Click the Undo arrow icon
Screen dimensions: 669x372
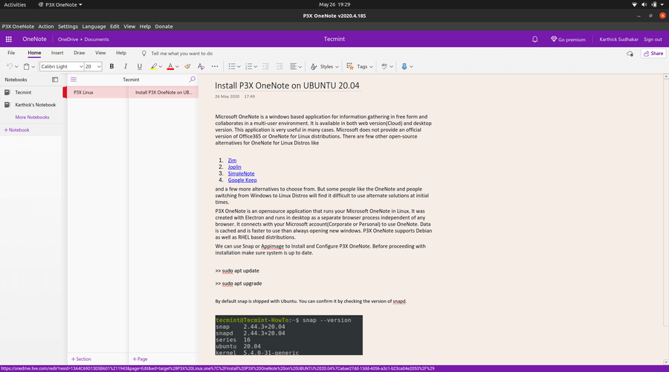[x=9, y=66]
